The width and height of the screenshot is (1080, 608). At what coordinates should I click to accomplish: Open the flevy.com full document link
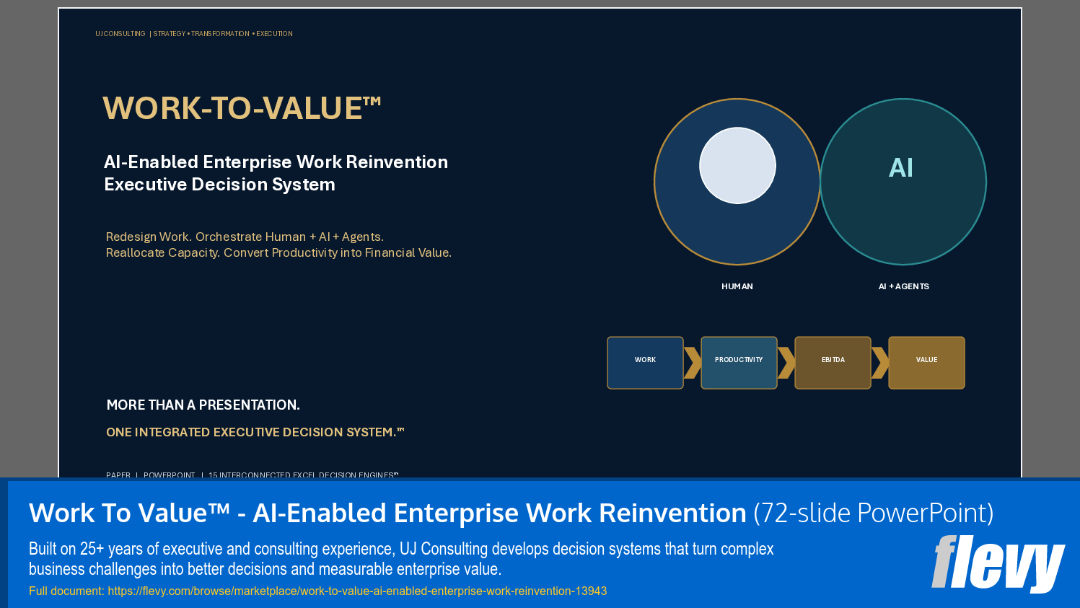click(357, 591)
